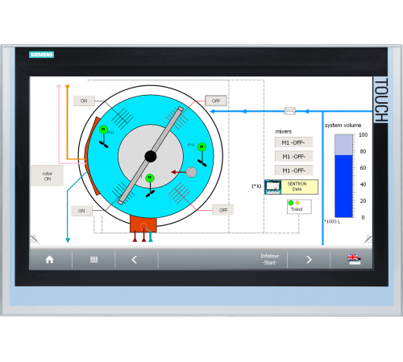The image size is (403, 362).
Task: Select the right-side green motor M symbol
Action: point(201,147)
